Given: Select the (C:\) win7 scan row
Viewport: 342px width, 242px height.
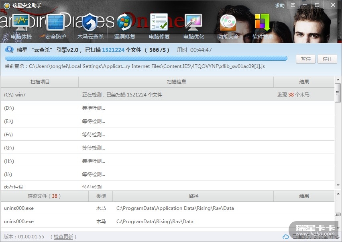Looking at the screenshot, I should tap(167, 94).
